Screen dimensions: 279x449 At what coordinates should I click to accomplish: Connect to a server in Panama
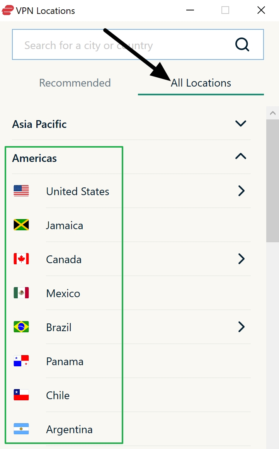(65, 361)
